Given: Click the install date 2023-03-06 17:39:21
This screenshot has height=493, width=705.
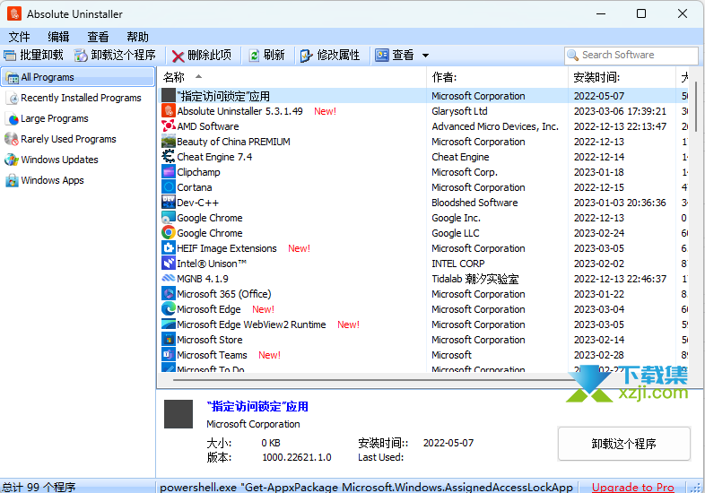Looking at the screenshot, I should (620, 111).
